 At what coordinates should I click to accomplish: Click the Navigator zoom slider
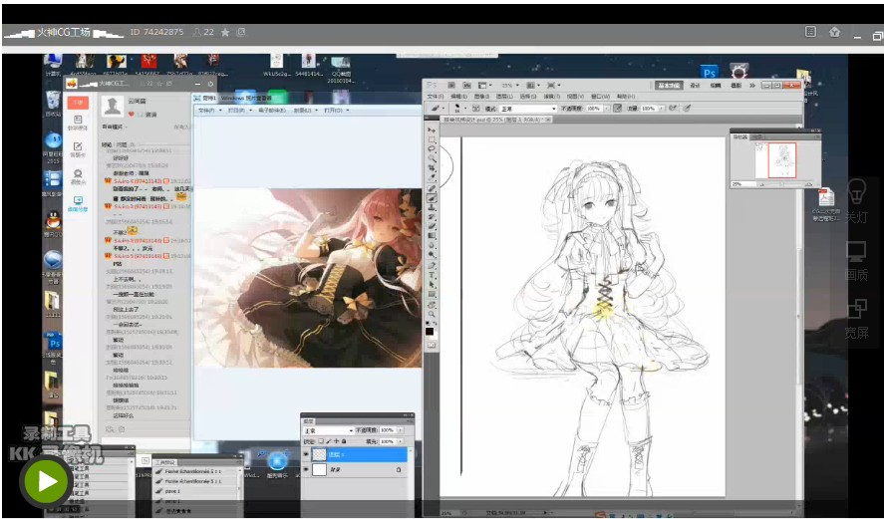[x=784, y=184]
